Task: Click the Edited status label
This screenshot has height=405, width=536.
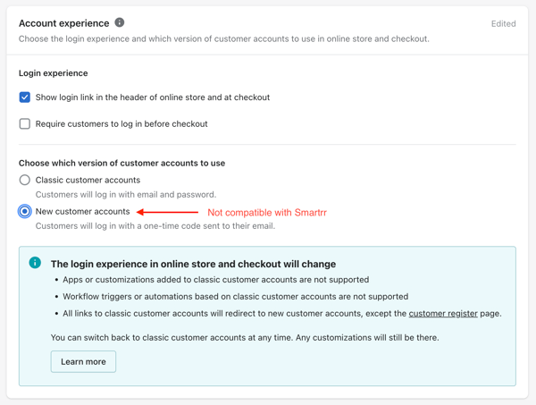Action: click(x=503, y=23)
